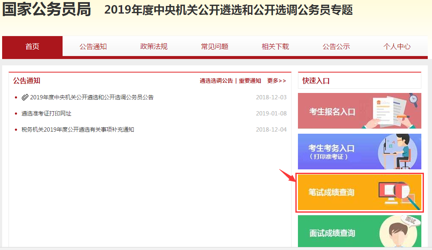This screenshot has height=250, width=432.
Task: Filter notices by 重要通知
Action: point(250,81)
